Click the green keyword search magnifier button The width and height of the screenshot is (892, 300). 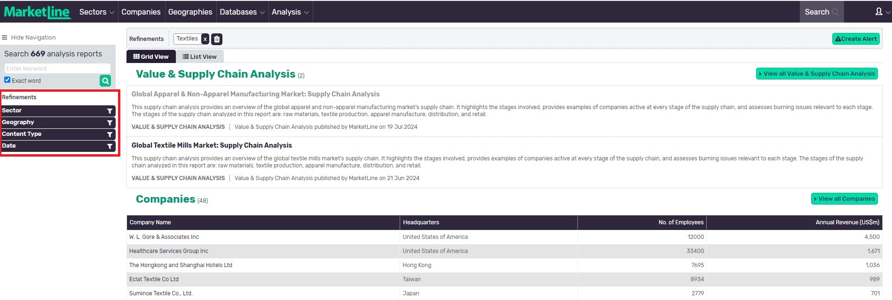[105, 81]
